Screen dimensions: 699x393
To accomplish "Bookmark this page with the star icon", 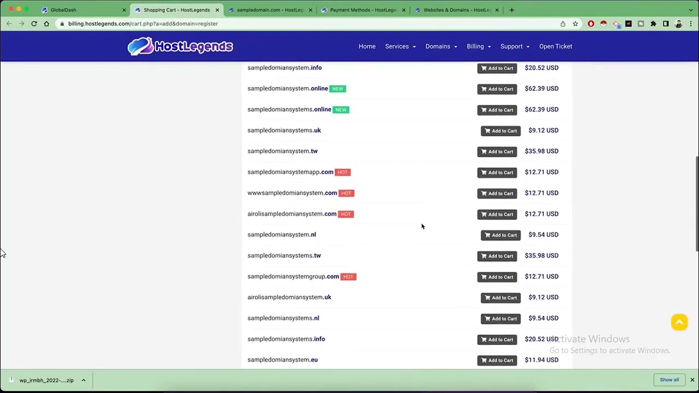I will [575, 23].
